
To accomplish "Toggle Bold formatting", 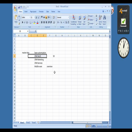I will 22,22.
